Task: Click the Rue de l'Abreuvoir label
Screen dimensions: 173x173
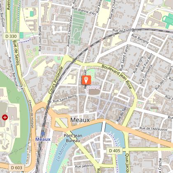Action: (153, 129)
